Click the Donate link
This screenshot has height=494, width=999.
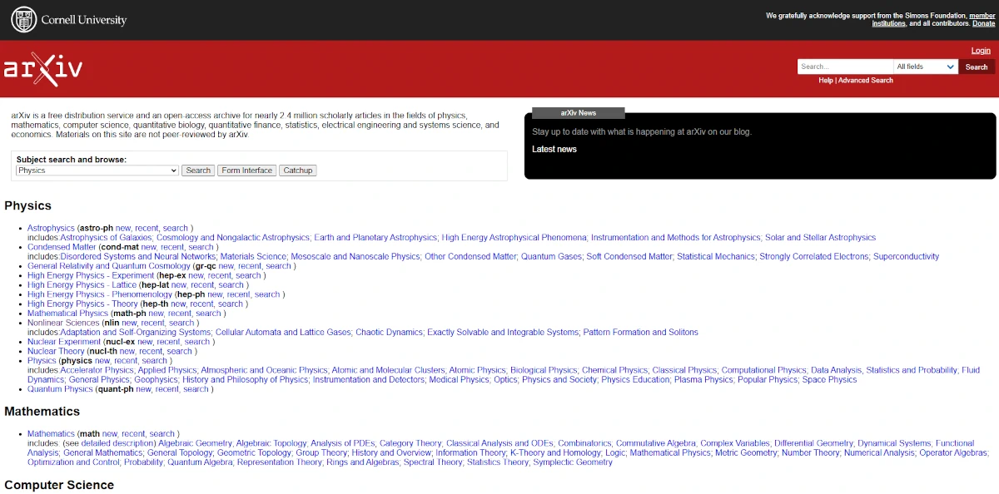tap(983, 23)
